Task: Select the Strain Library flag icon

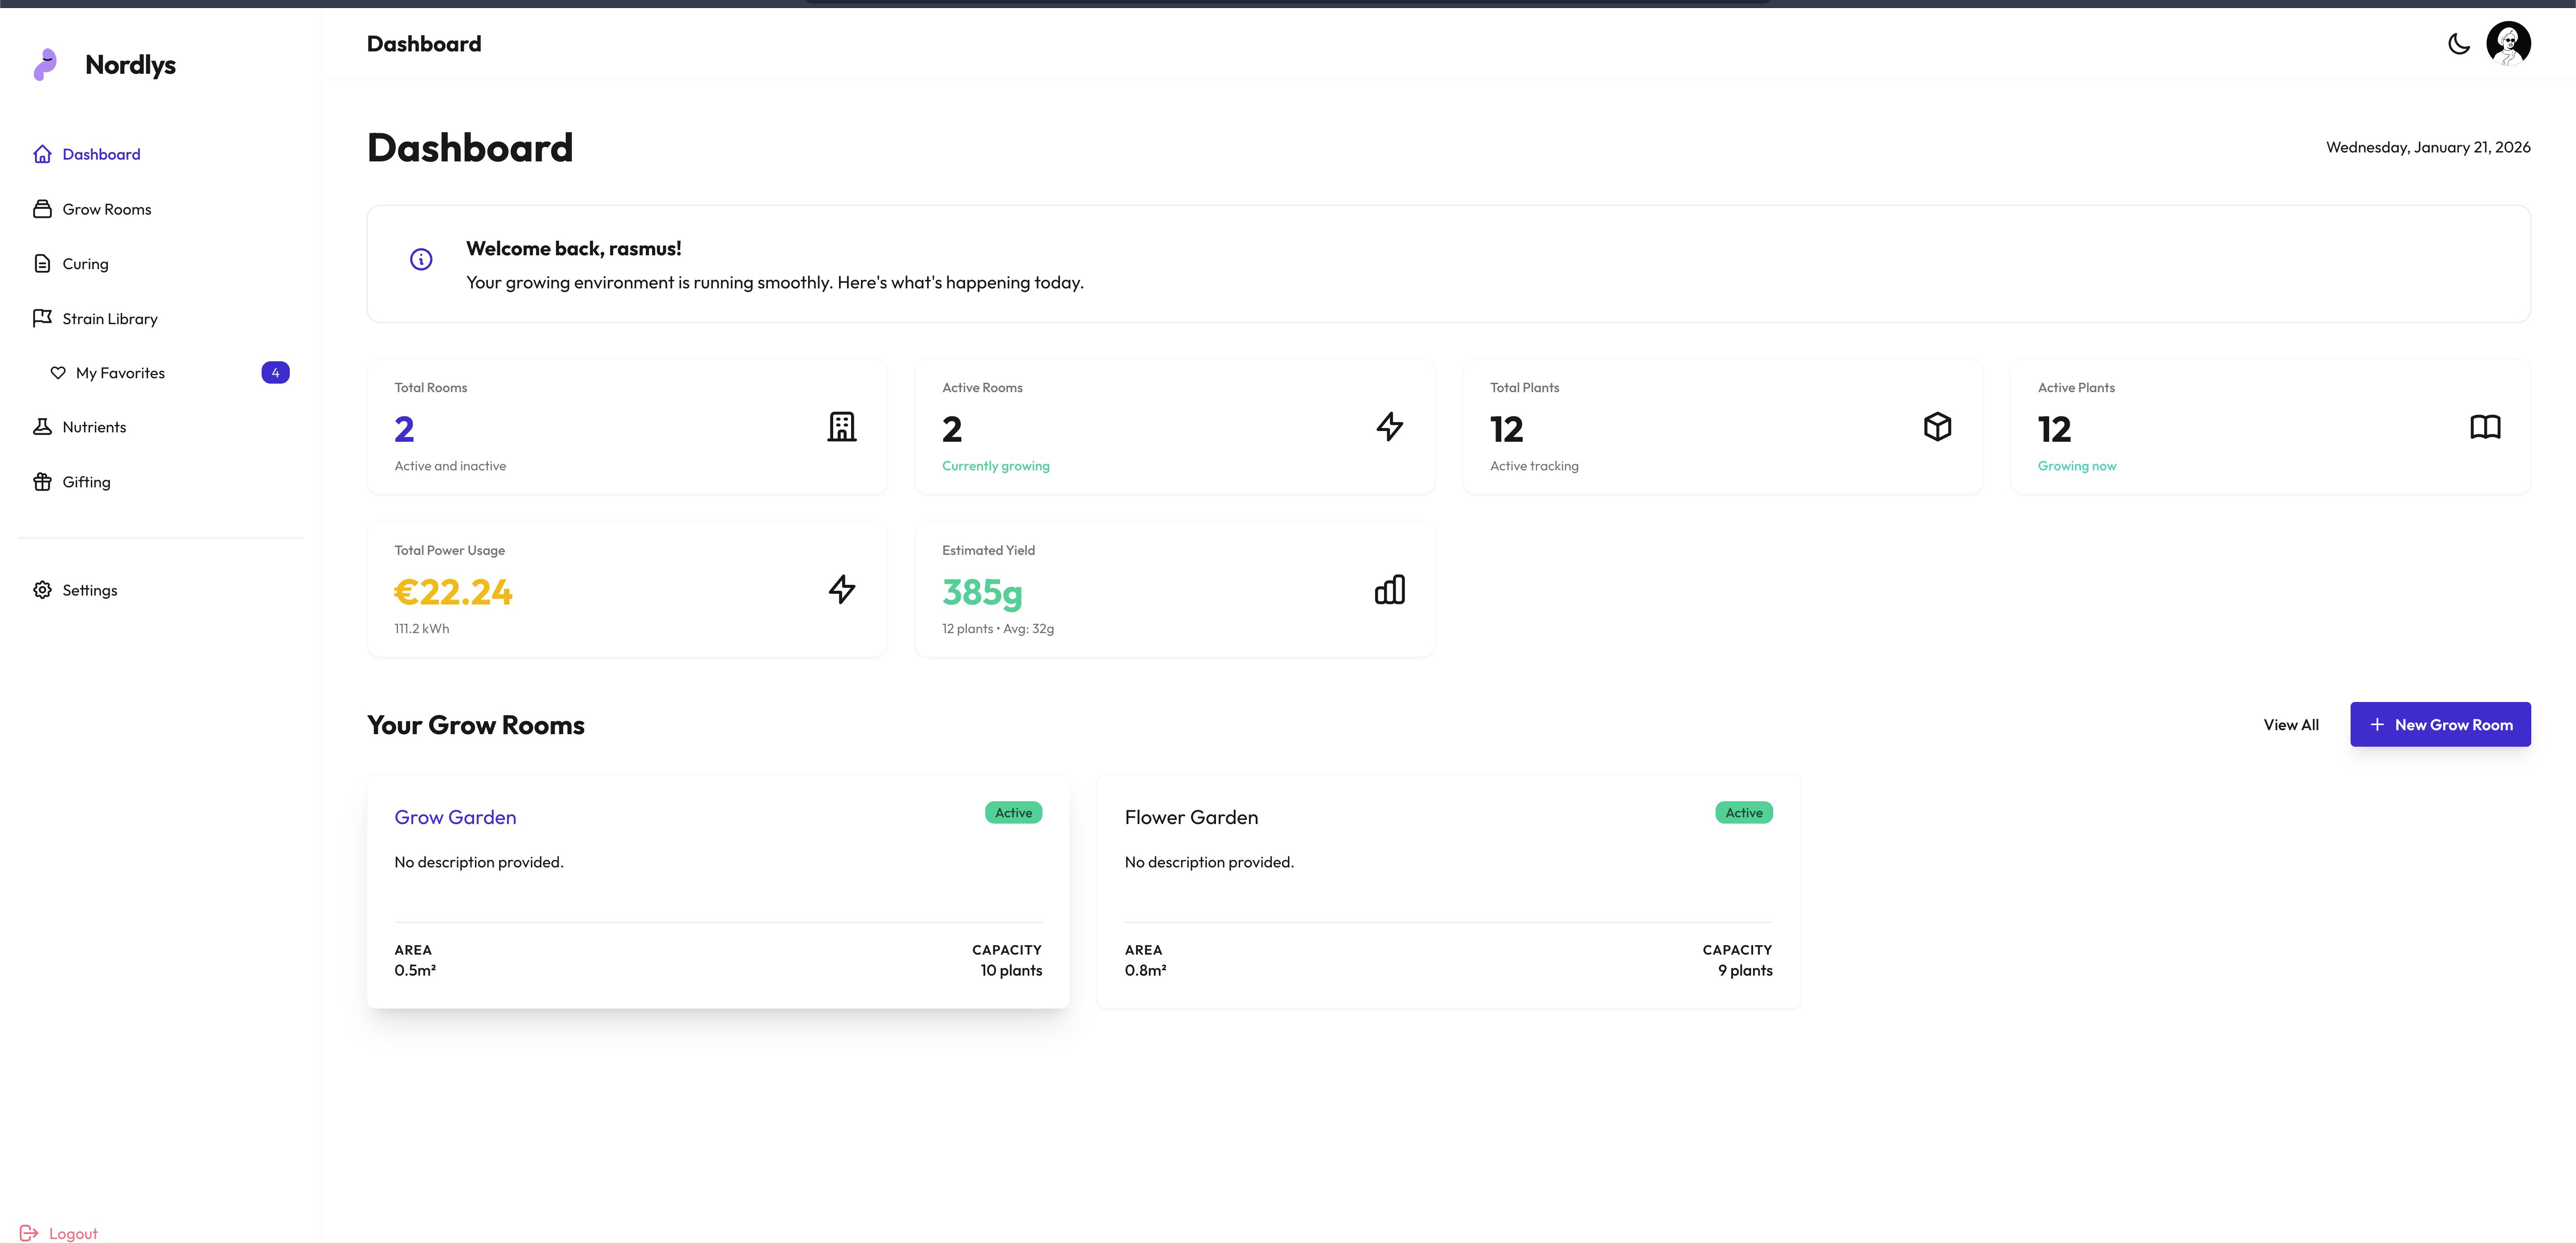Action: point(42,317)
